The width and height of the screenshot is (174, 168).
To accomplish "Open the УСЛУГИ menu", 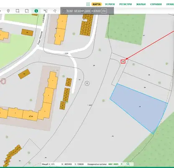I will click(x=110, y=4).
